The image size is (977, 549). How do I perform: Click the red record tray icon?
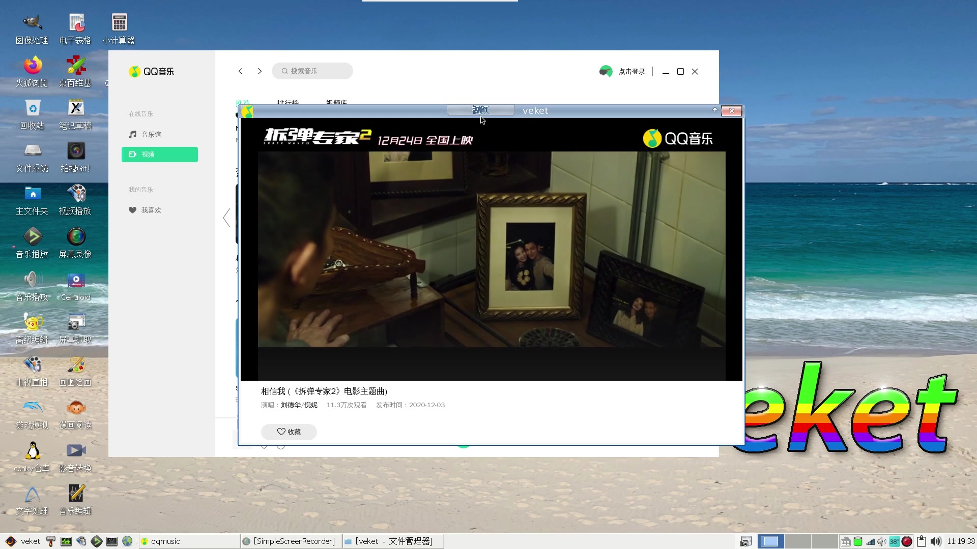(907, 541)
